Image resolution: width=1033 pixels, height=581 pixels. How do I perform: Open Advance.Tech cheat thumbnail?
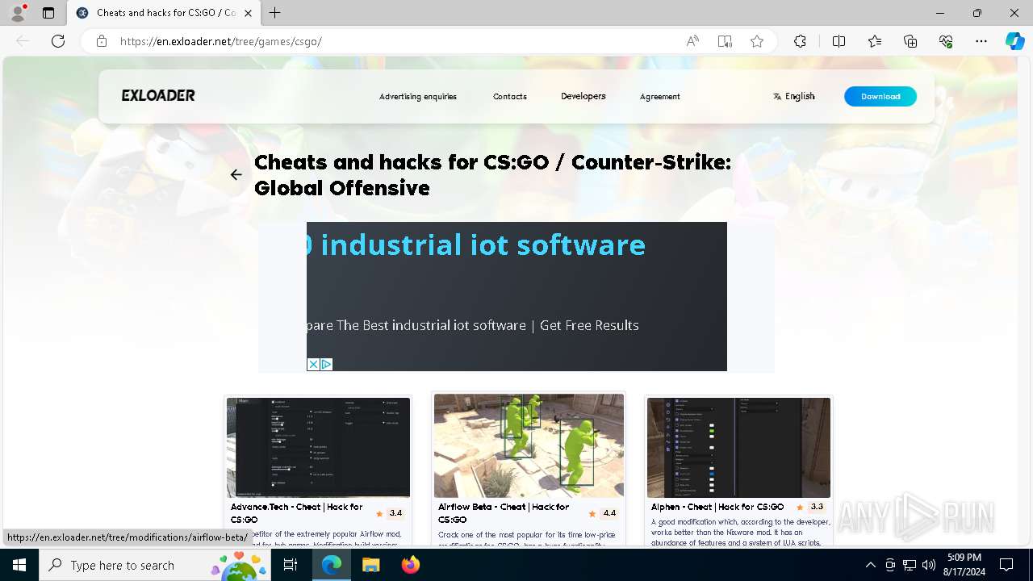coord(318,447)
